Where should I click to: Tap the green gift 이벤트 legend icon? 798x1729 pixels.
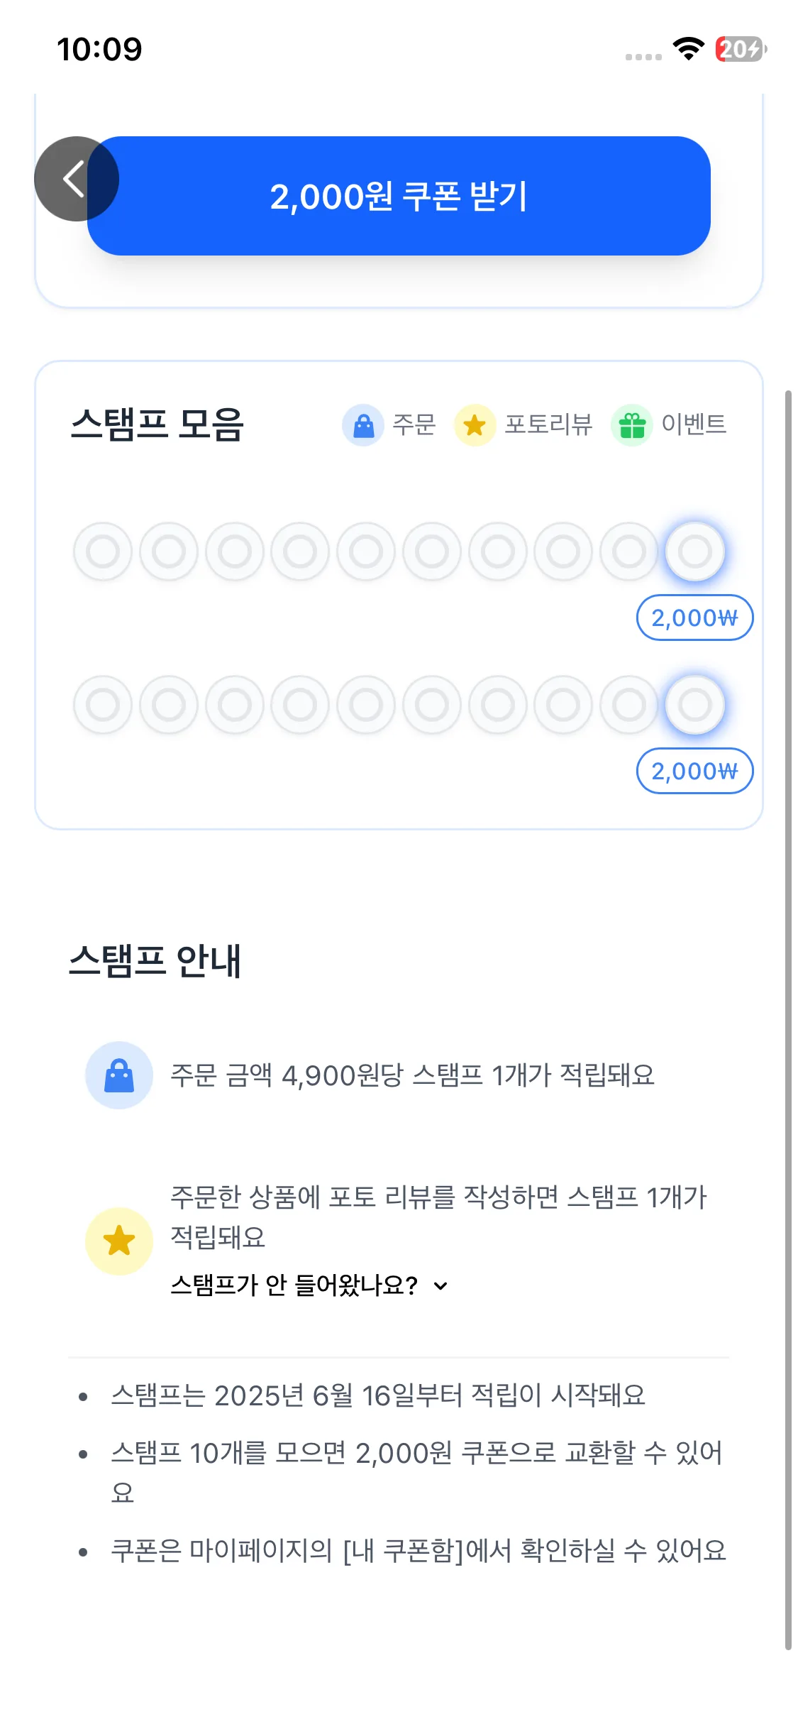tap(631, 425)
